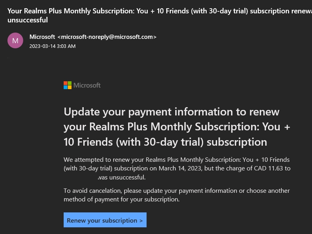The width and height of the screenshot is (312, 234).
Task: Select the sender name 'Microsoft'
Action: click(x=42, y=37)
